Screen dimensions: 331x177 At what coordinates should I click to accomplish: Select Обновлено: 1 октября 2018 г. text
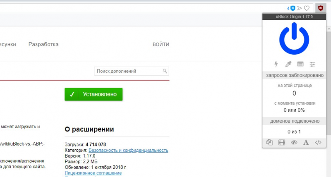pyautogui.click(x=96, y=167)
